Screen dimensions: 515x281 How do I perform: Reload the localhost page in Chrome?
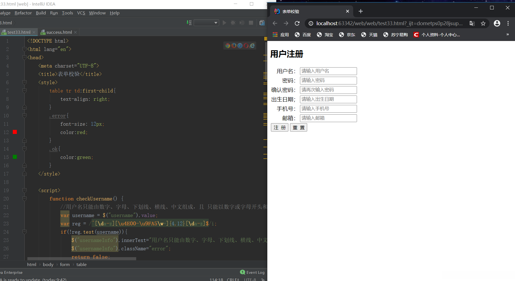coord(297,23)
